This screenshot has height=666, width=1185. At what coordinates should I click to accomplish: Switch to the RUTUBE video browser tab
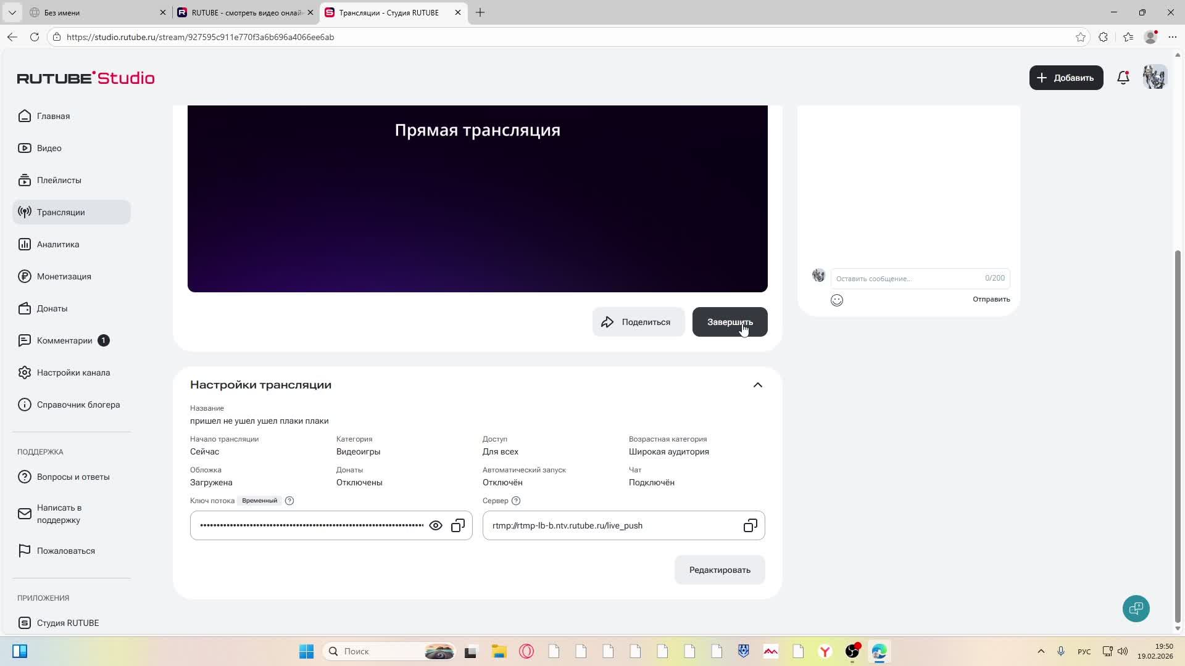246,12
